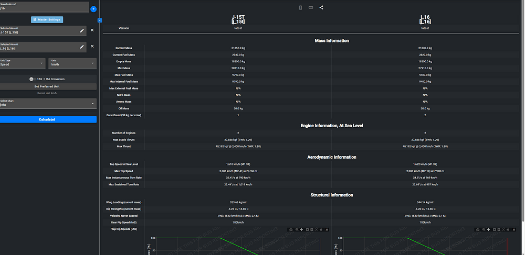Select pan tool on J-15T flap chart
This screenshot has height=255, width=525.
point(301,230)
